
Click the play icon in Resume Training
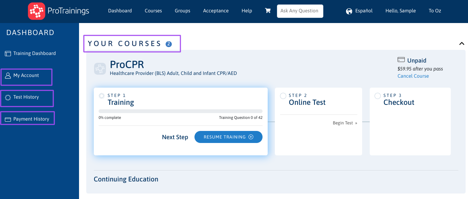251,137
